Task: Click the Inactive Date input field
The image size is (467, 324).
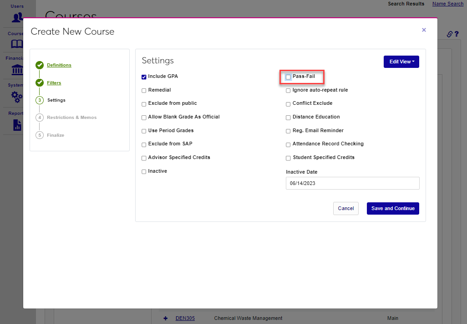Action: tap(353, 183)
